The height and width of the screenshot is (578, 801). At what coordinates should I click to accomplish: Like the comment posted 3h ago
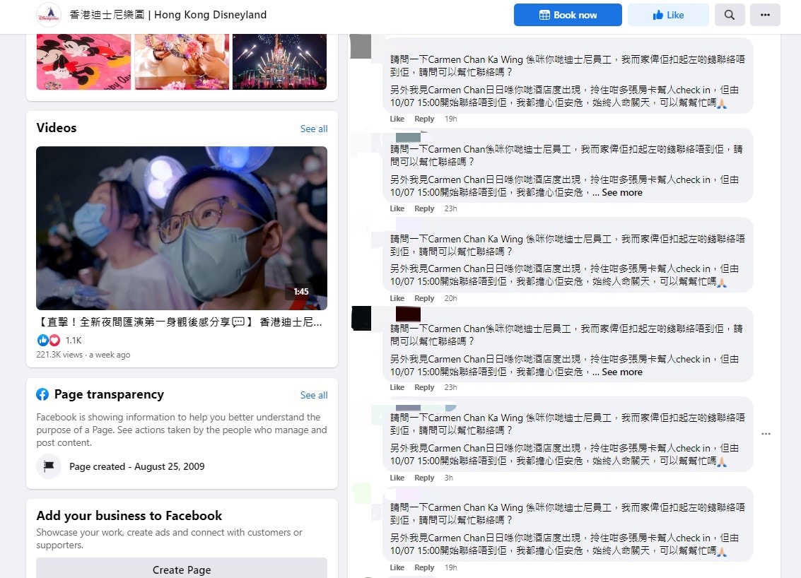click(397, 478)
